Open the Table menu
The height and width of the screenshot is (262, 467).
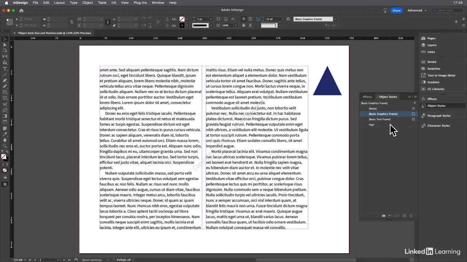102,3
